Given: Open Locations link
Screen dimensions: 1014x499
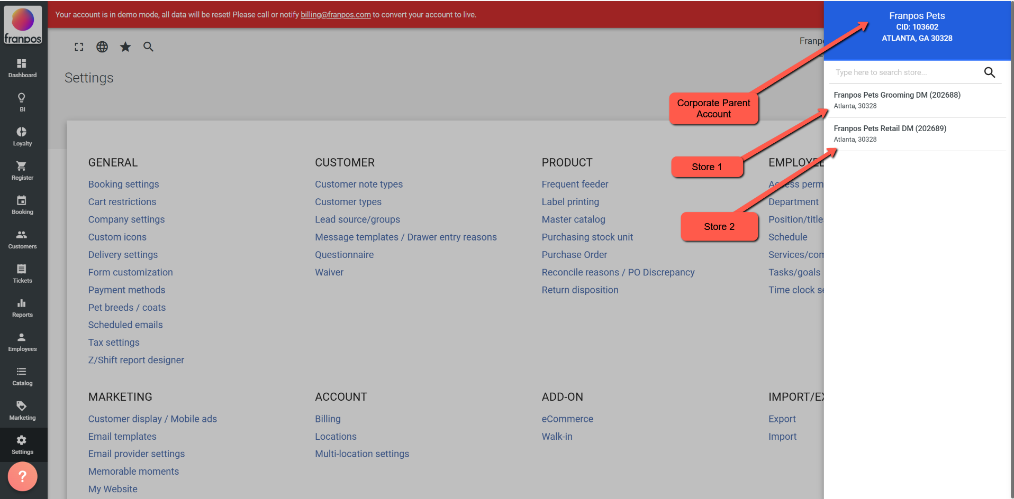Looking at the screenshot, I should tap(336, 437).
